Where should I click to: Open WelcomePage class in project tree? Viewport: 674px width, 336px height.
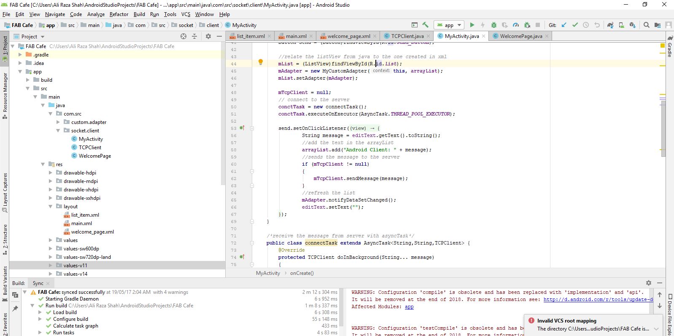pyautogui.click(x=94, y=156)
